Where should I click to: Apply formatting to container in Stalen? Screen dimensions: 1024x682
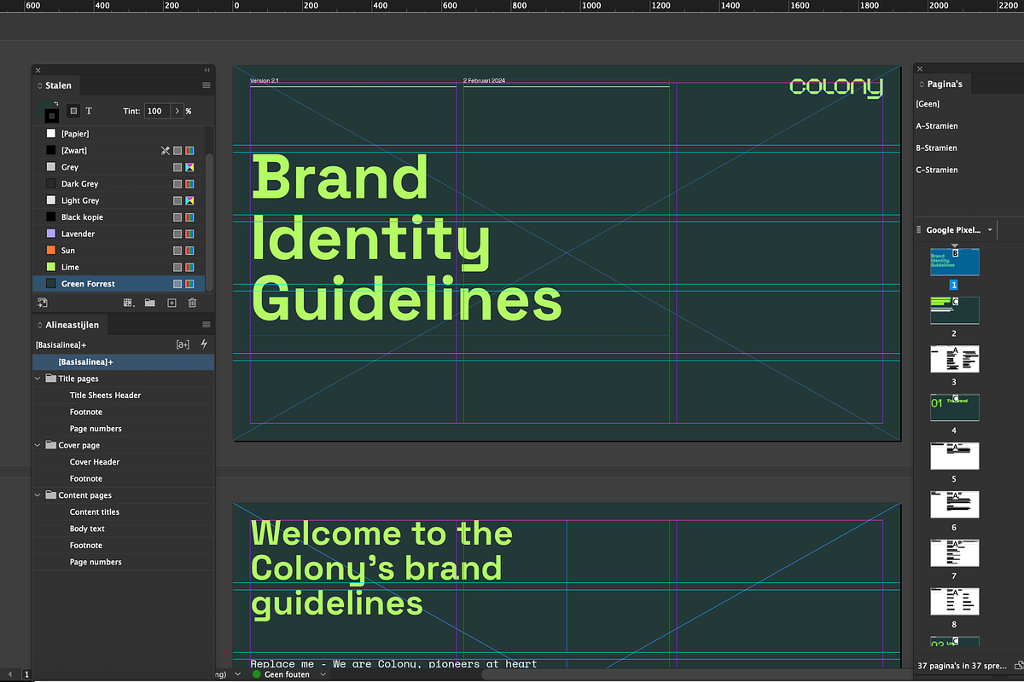[73, 111]
